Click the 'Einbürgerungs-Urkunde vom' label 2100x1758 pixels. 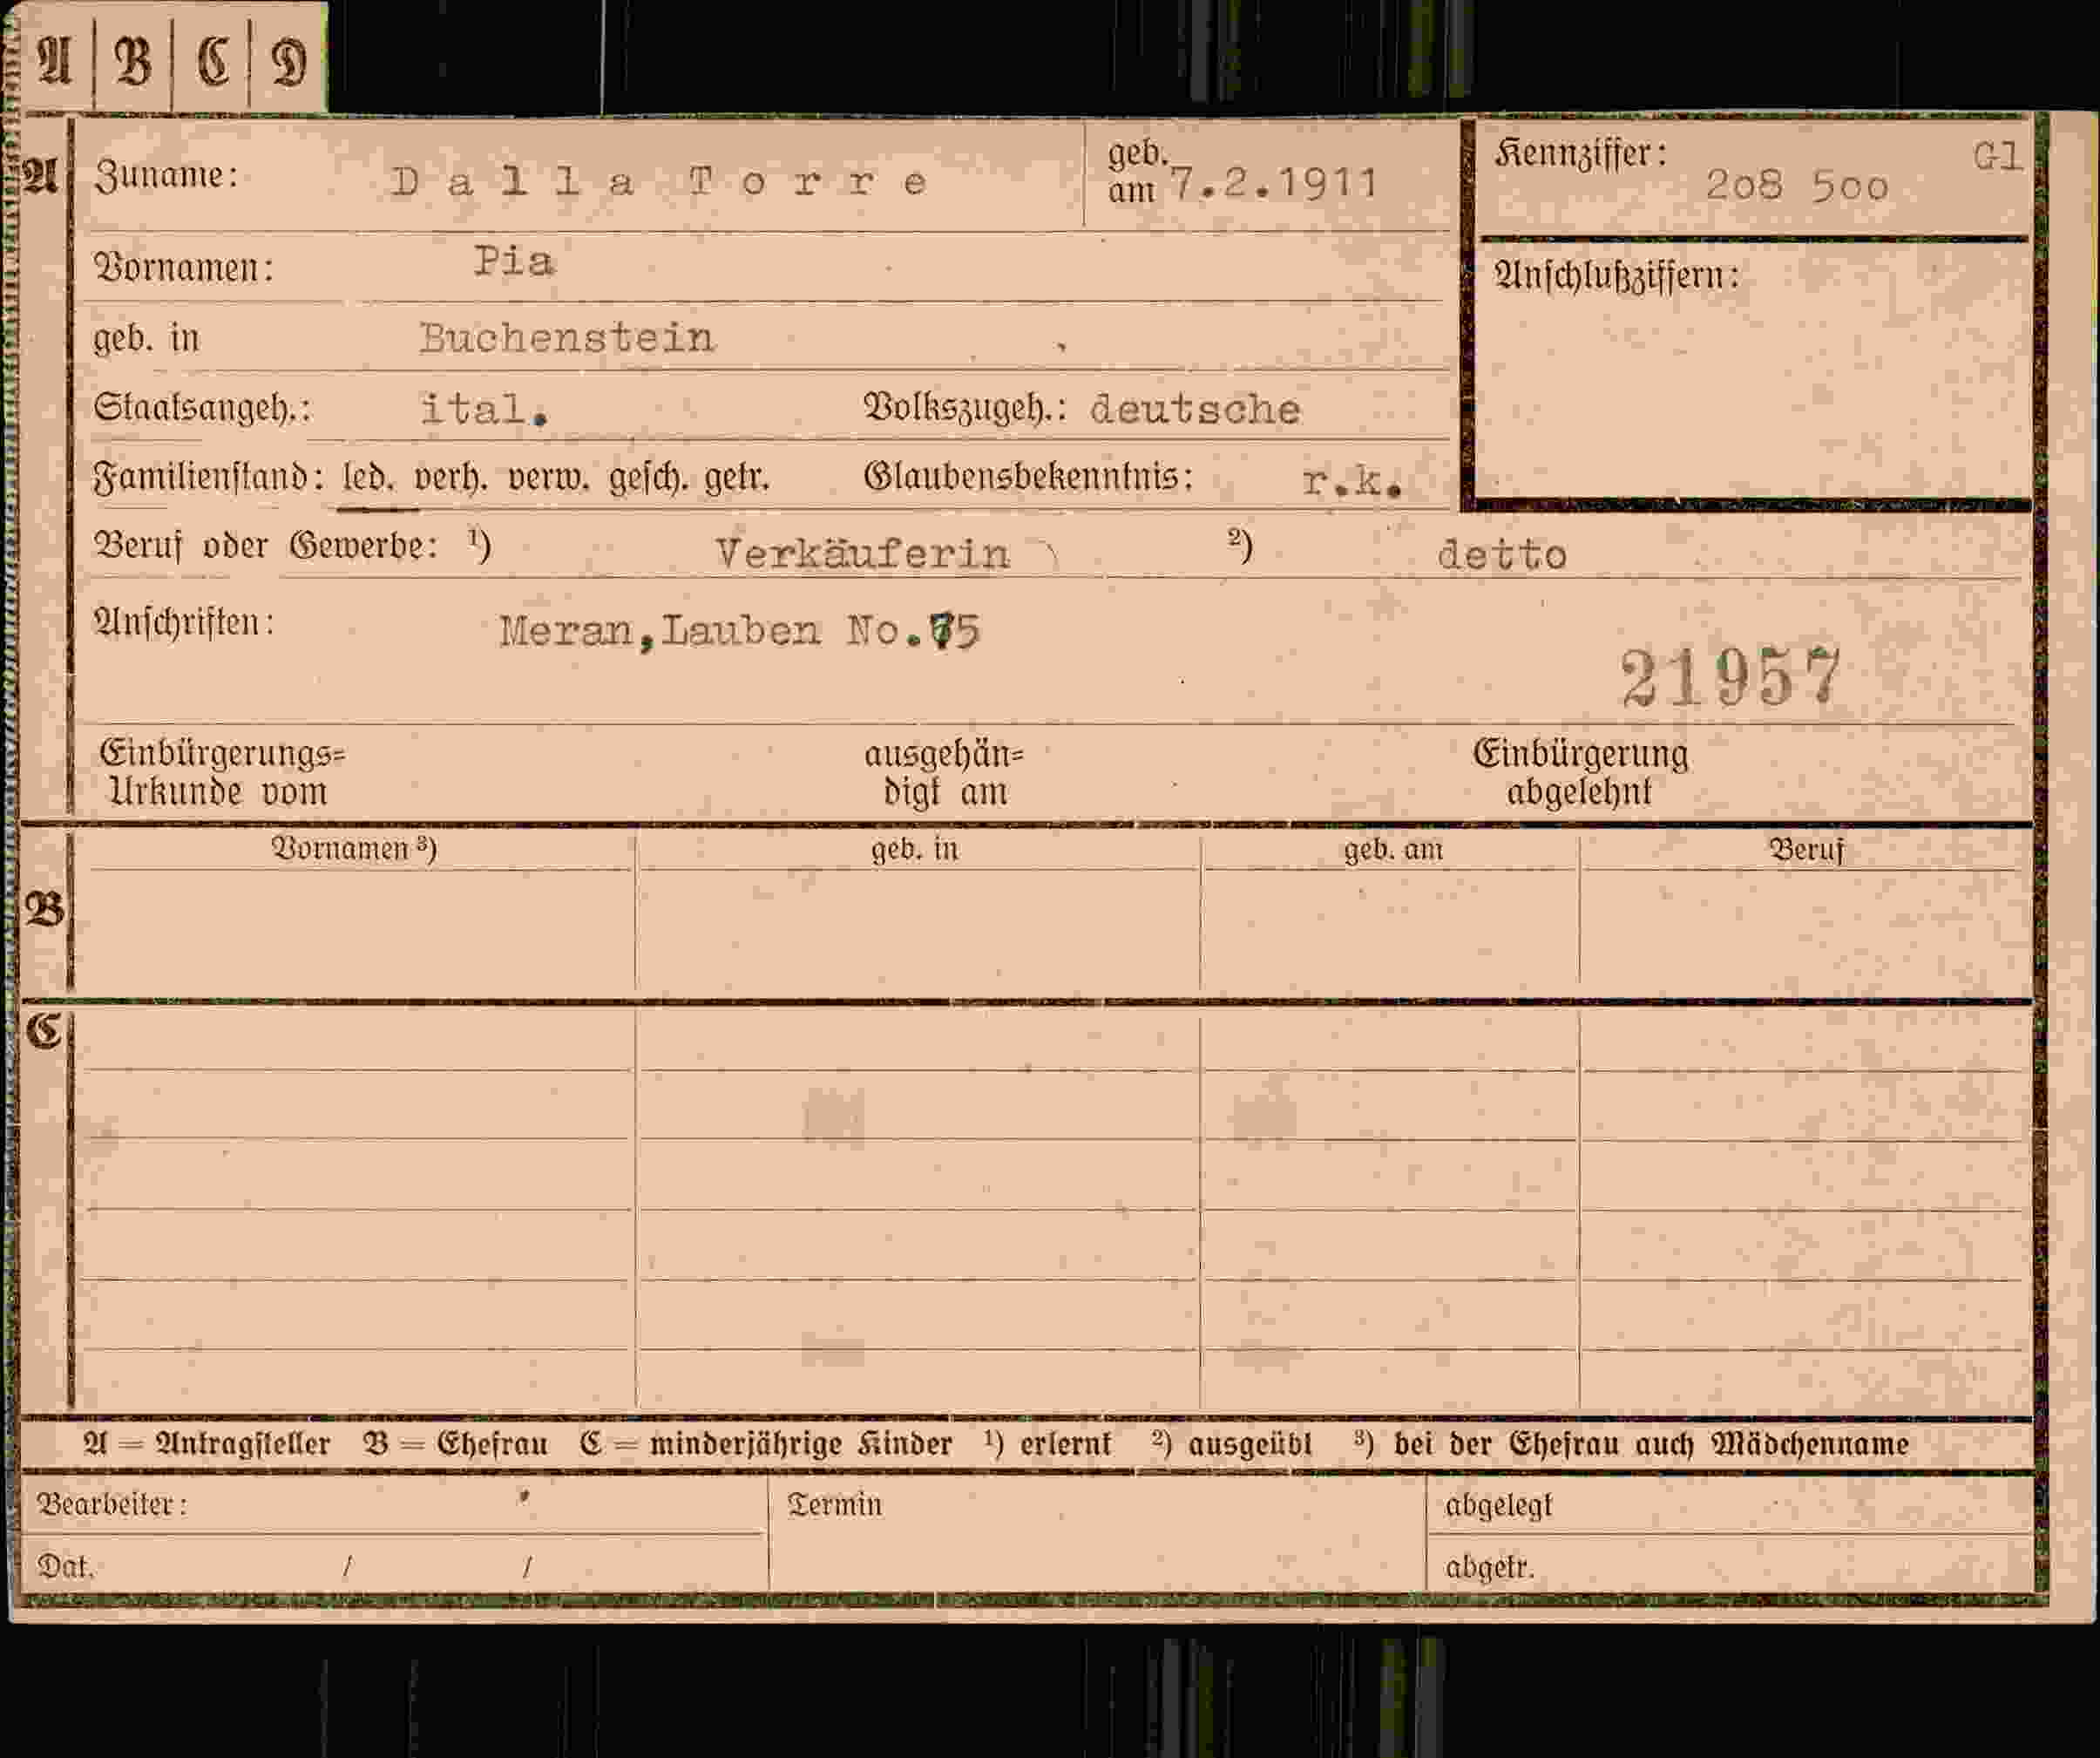(x=222, y=772)
